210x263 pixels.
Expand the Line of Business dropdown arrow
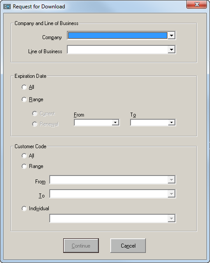tap(171, 50)
